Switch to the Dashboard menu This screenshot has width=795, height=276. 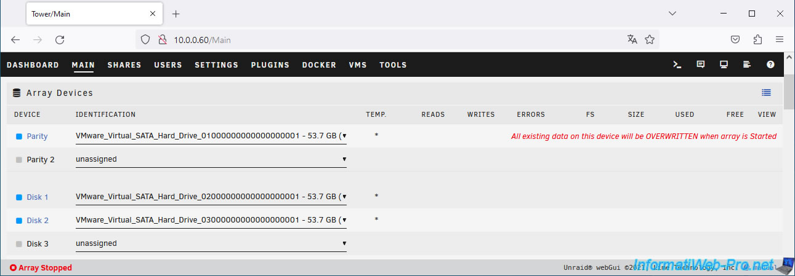(x=33, y=65)
